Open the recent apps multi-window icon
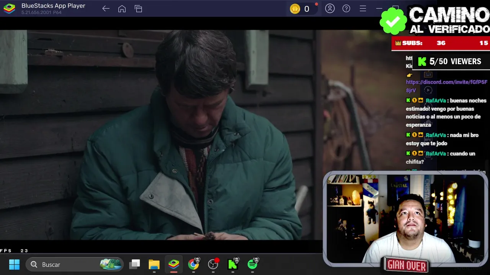490x275 pixels. 138,9
